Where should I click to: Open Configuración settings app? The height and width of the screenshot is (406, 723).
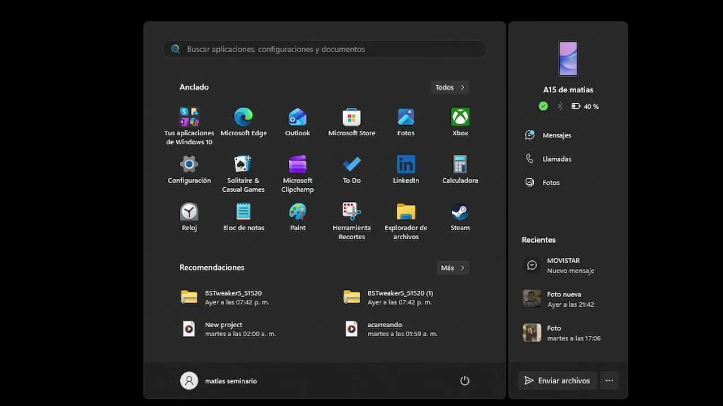[189, 169]
